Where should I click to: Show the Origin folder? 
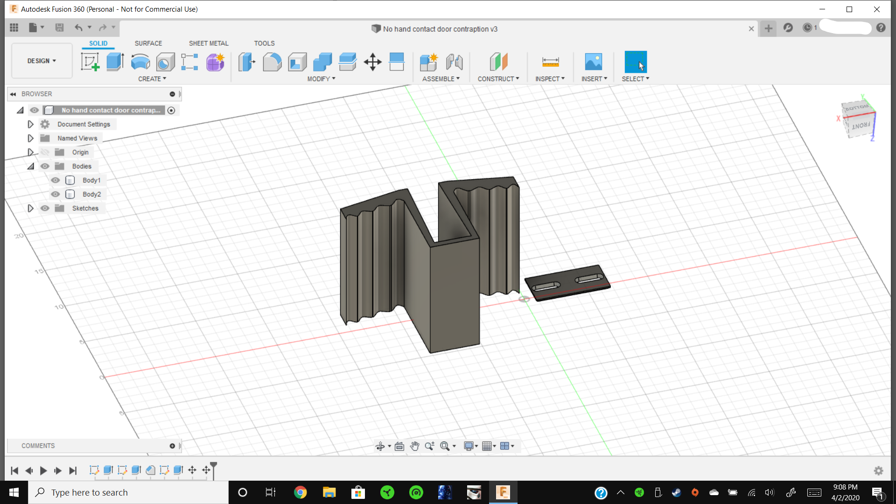[x=45, y=152]
